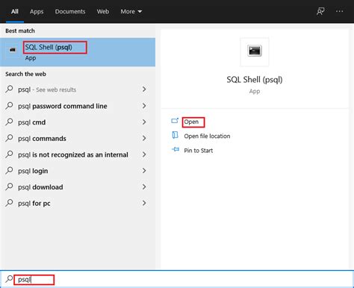The height and width of the screenshot is (288, 354).
Task: Expand the psql login suggestion chevron
Action: click(x=144, y=171)
